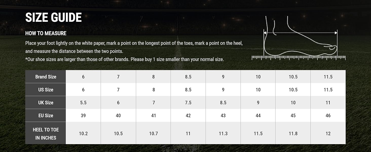Click the ruler beneath the foot drawing

tap(299, 58)
